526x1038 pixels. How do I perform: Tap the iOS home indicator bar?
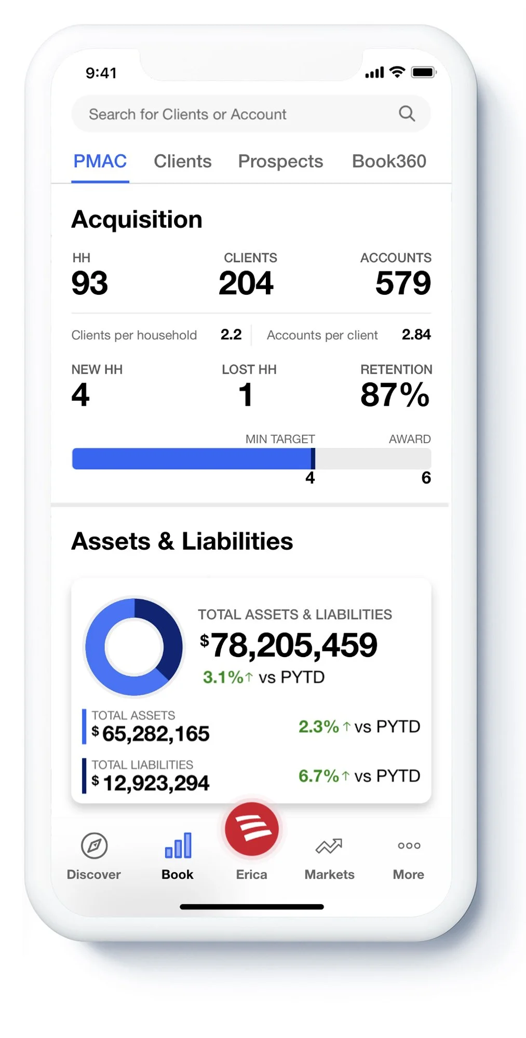pos(252,907)
